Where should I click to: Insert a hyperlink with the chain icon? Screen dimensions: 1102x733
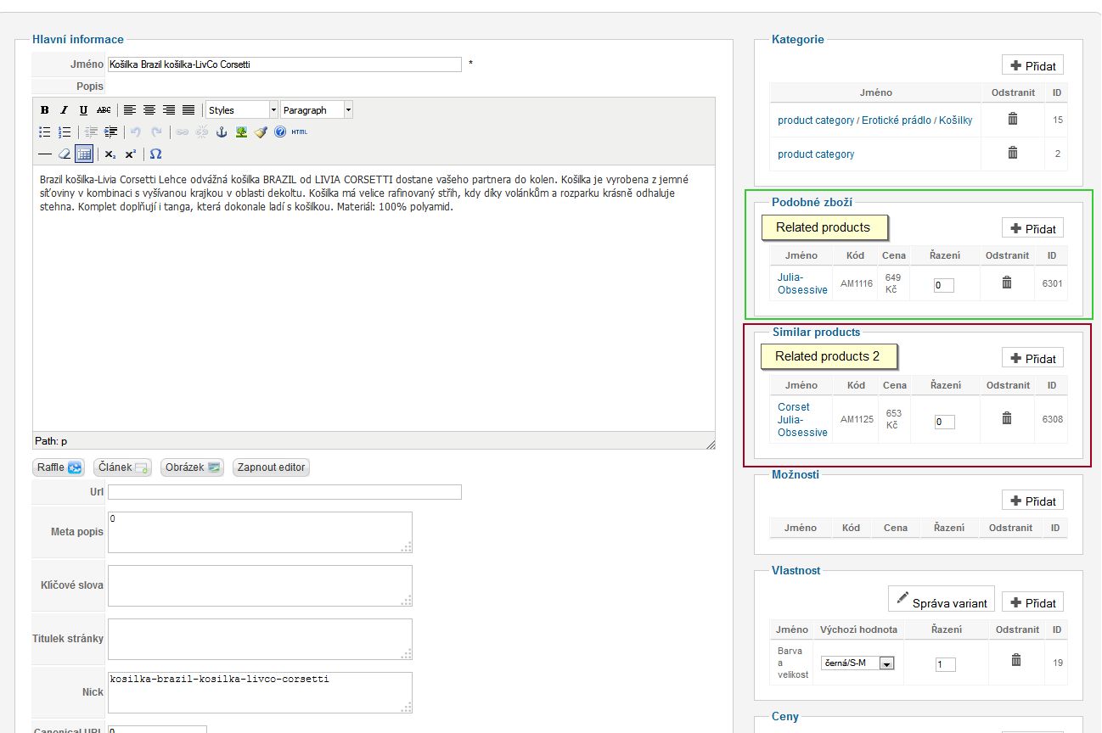(x=182, y=132)
